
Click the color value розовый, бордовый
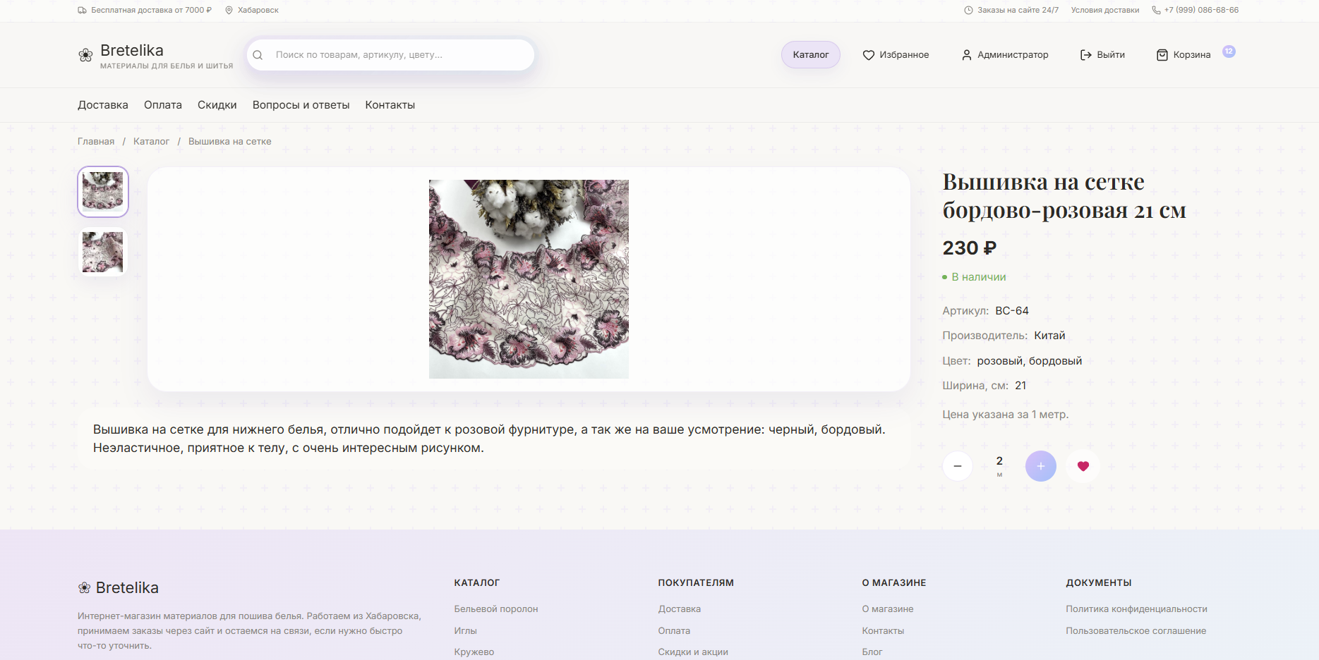(x=1030, y=361)
